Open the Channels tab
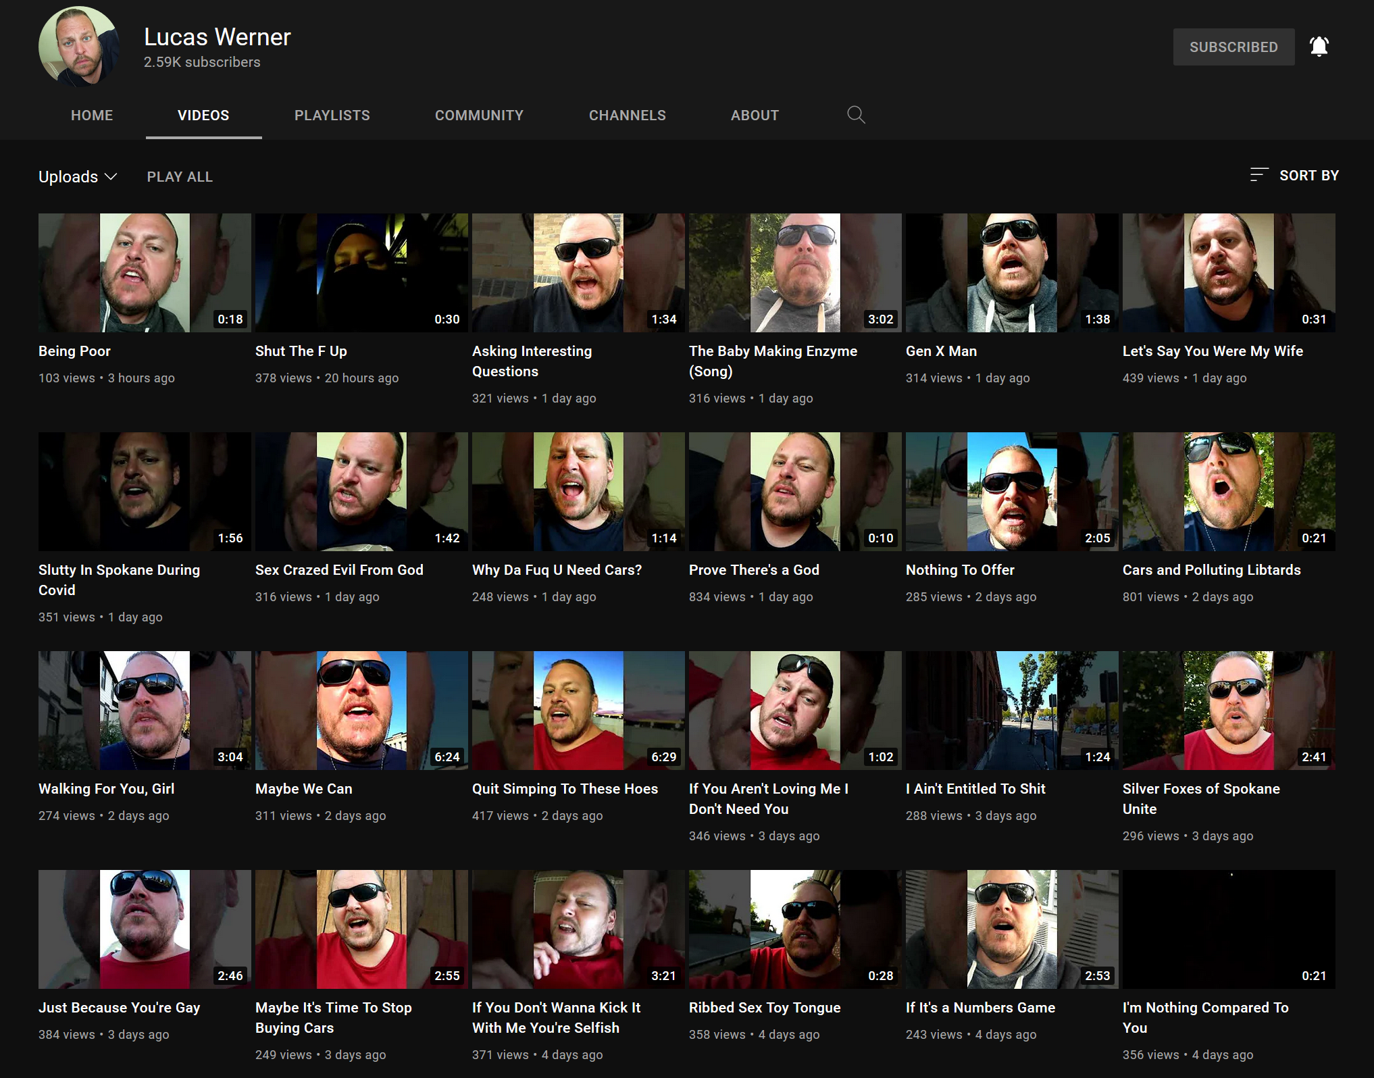Screen dimensions: 1374x1078 628,115
